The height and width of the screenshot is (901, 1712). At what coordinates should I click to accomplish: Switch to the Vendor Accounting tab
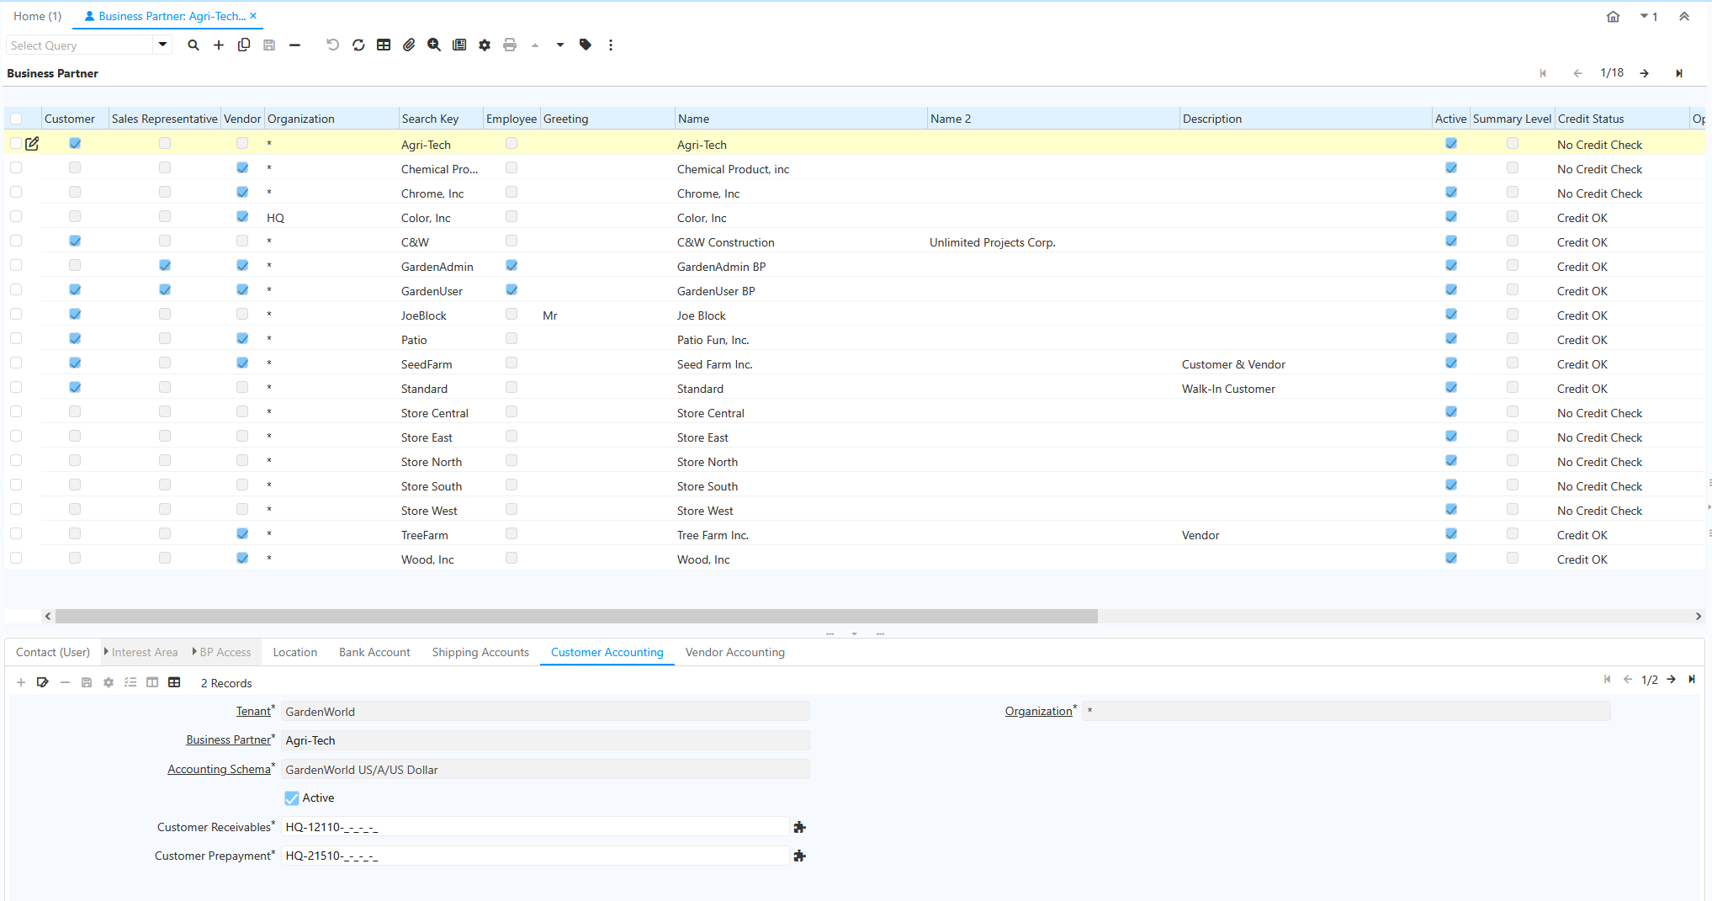734,652
